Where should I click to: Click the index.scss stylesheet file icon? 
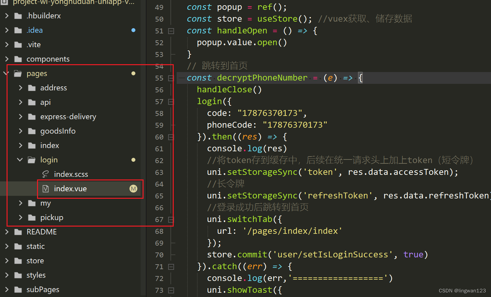click(x=46, y=174)
